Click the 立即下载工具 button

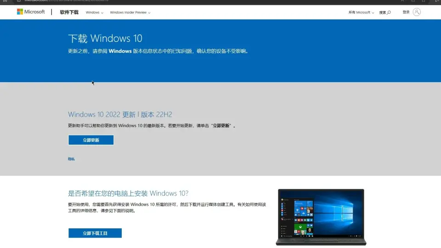(95, 233)
